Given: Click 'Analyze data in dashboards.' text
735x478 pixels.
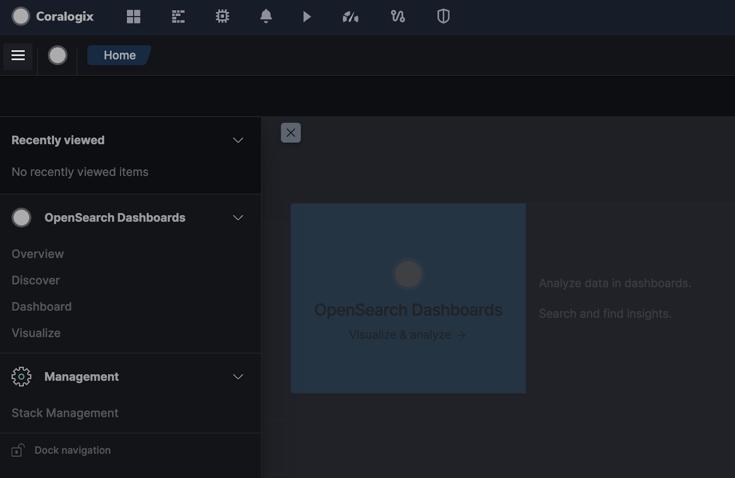Looking at the screenshot, I should 615,283.
